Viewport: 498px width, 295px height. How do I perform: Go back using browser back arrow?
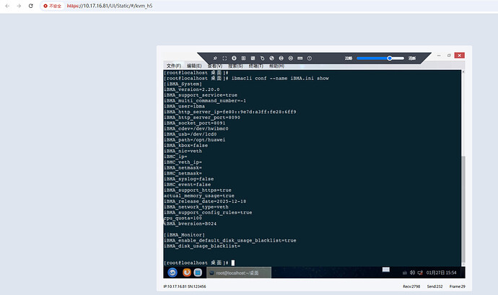pyautogui.click(x=7, y=6)
